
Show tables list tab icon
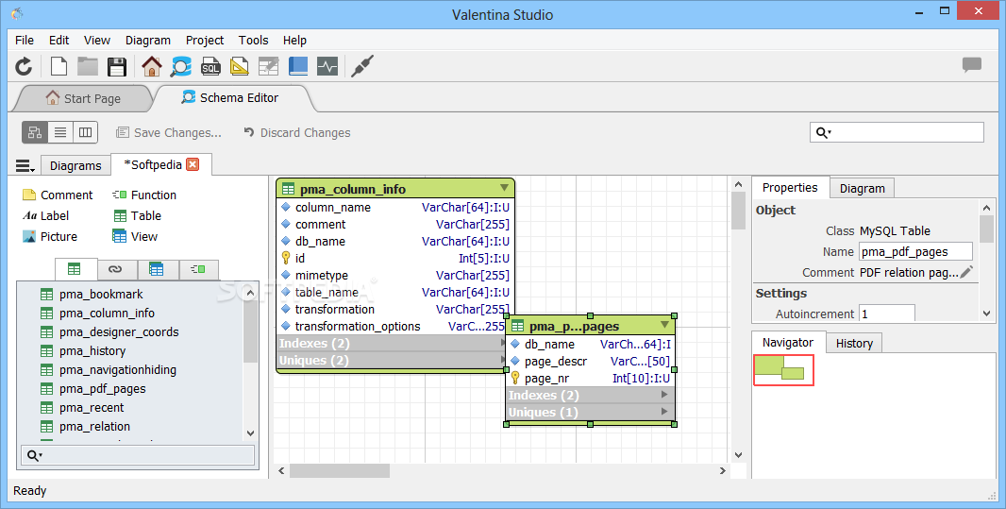pos(75,269)
